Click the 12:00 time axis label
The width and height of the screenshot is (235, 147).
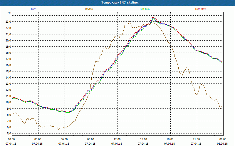click(x=117, y=139)
